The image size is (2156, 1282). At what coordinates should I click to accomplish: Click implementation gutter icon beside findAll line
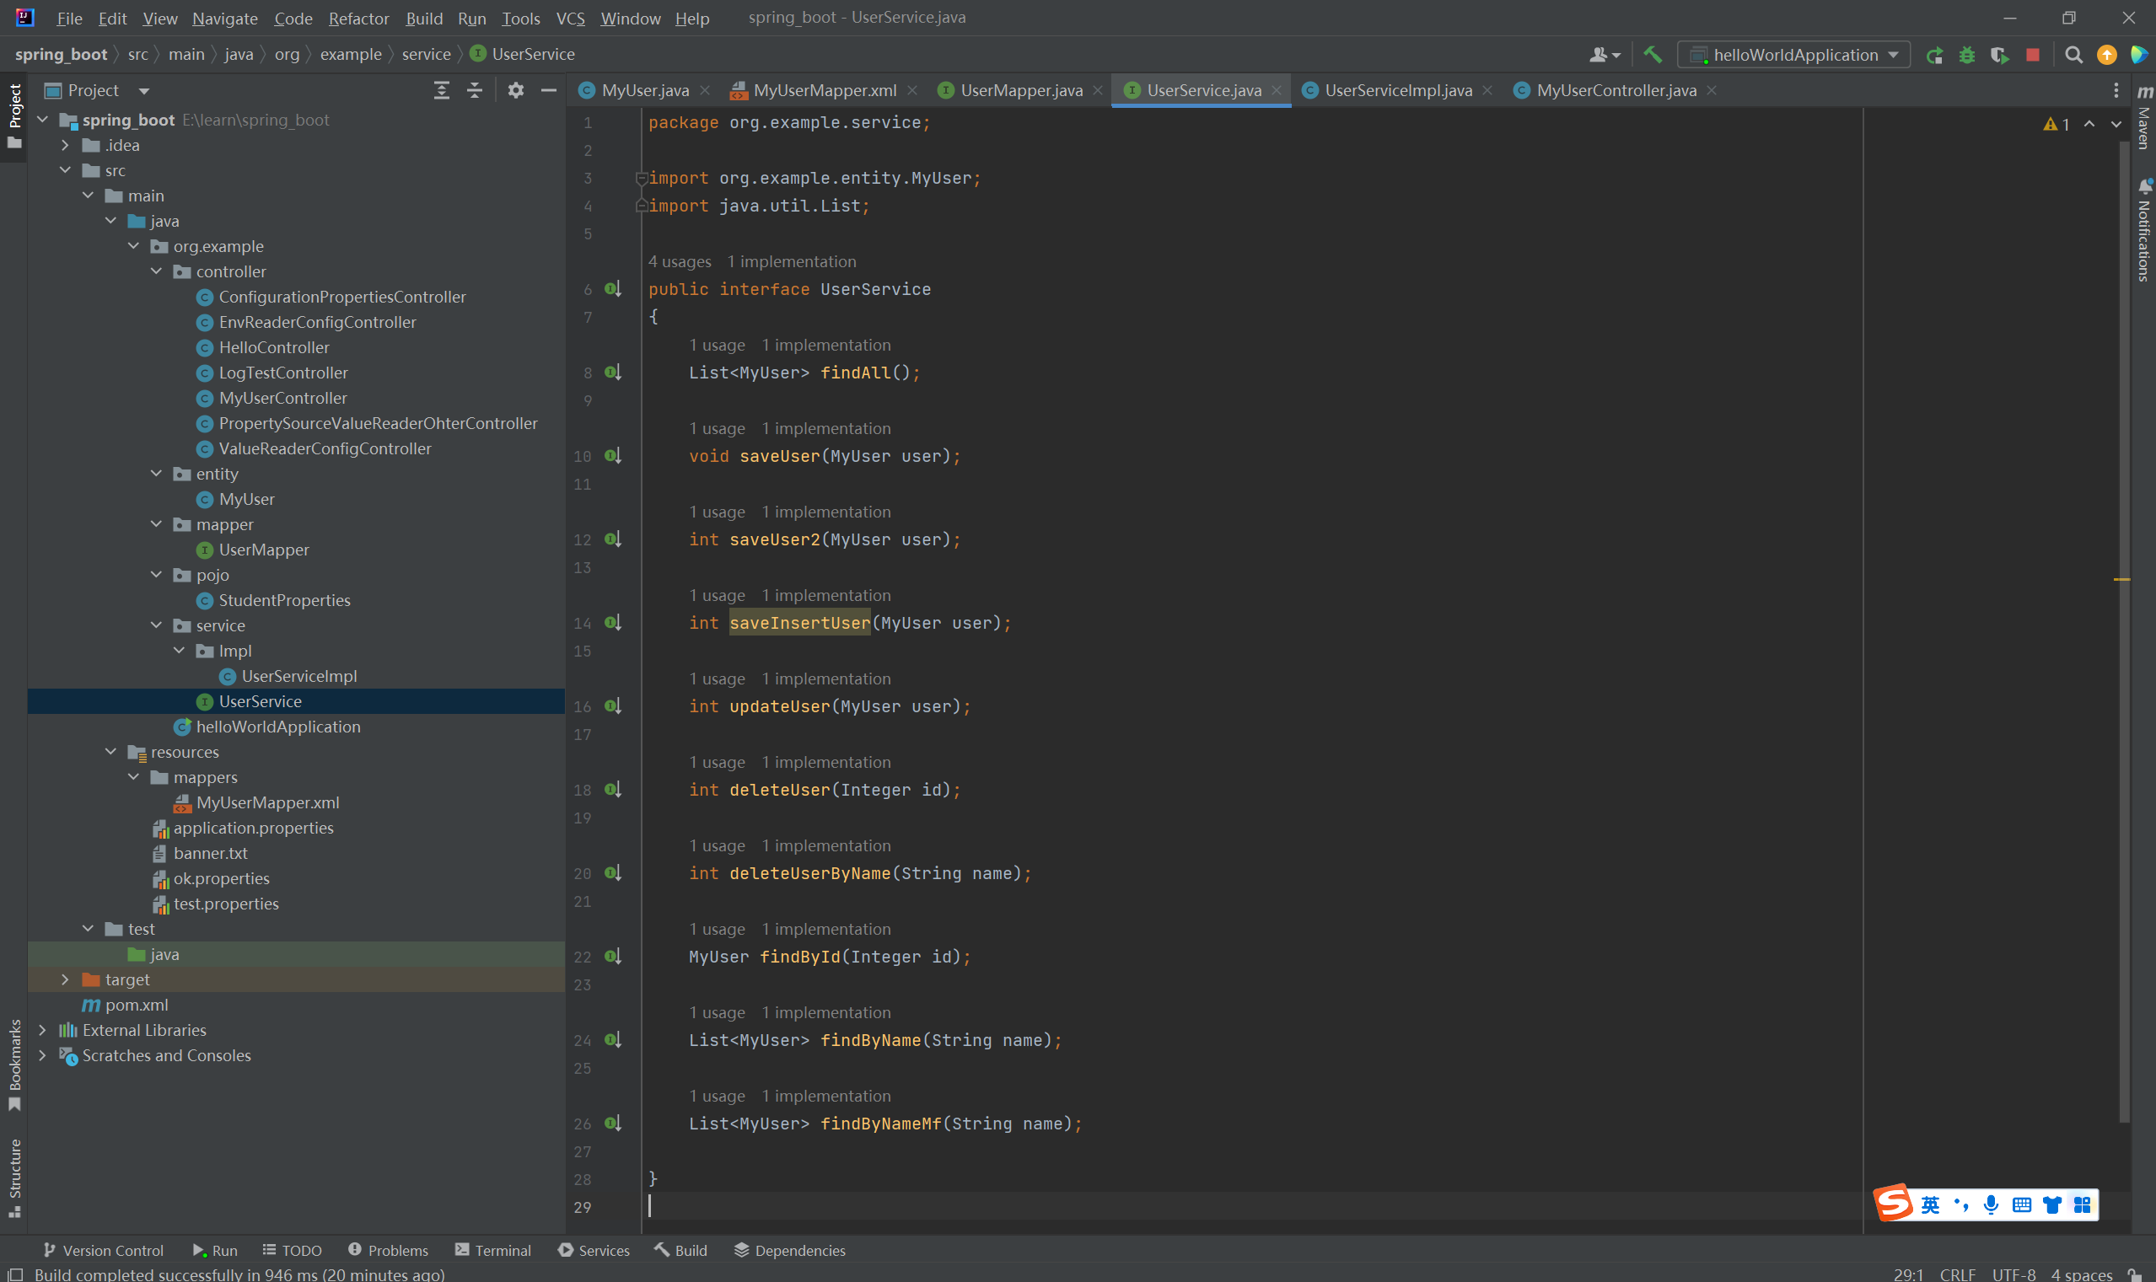(613, 373)
